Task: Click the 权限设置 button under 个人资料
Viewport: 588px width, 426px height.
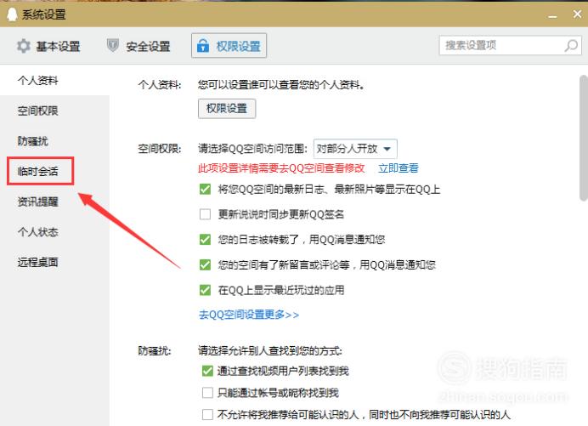Action: click(227, 109)
